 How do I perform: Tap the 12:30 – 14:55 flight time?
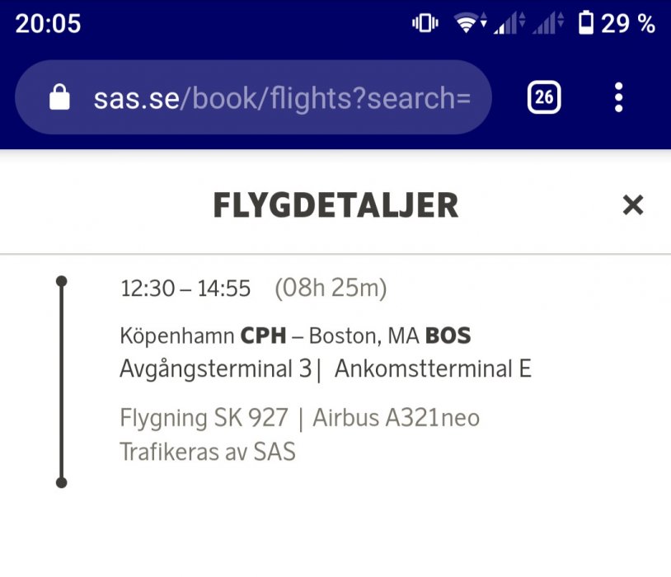pos(185,288)
